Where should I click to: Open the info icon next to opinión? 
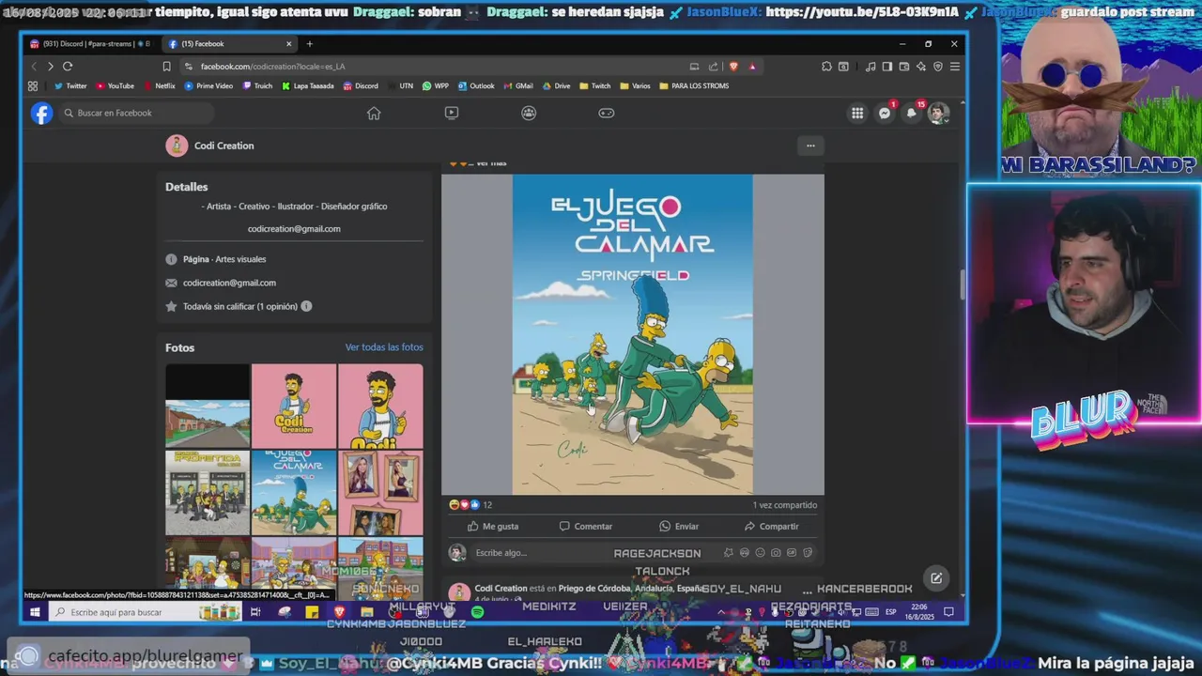click(x=306, y=306)
